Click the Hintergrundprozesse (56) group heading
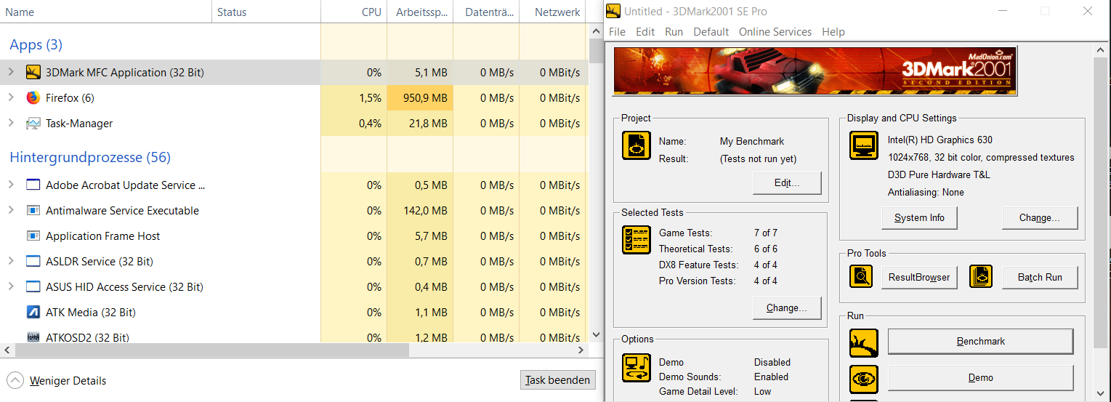Viewport: 1111px width, 402px height. (90, 157)
